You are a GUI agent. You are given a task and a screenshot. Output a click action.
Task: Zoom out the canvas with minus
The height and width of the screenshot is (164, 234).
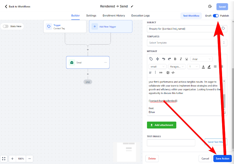click(x=30, y=159)
